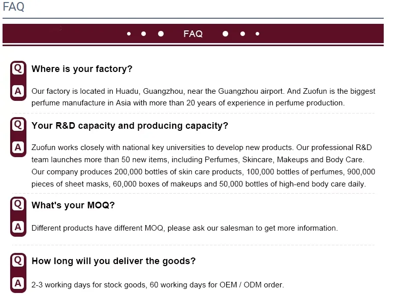Click the A icon beside the Huadu factory answer
The image size is (401, 295).
(18, 91)
